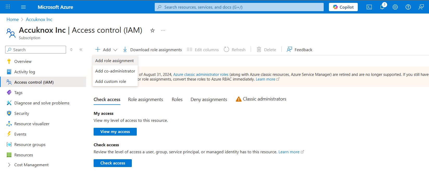
Task: Switch to the Roles tab
Action: [177, 99]
